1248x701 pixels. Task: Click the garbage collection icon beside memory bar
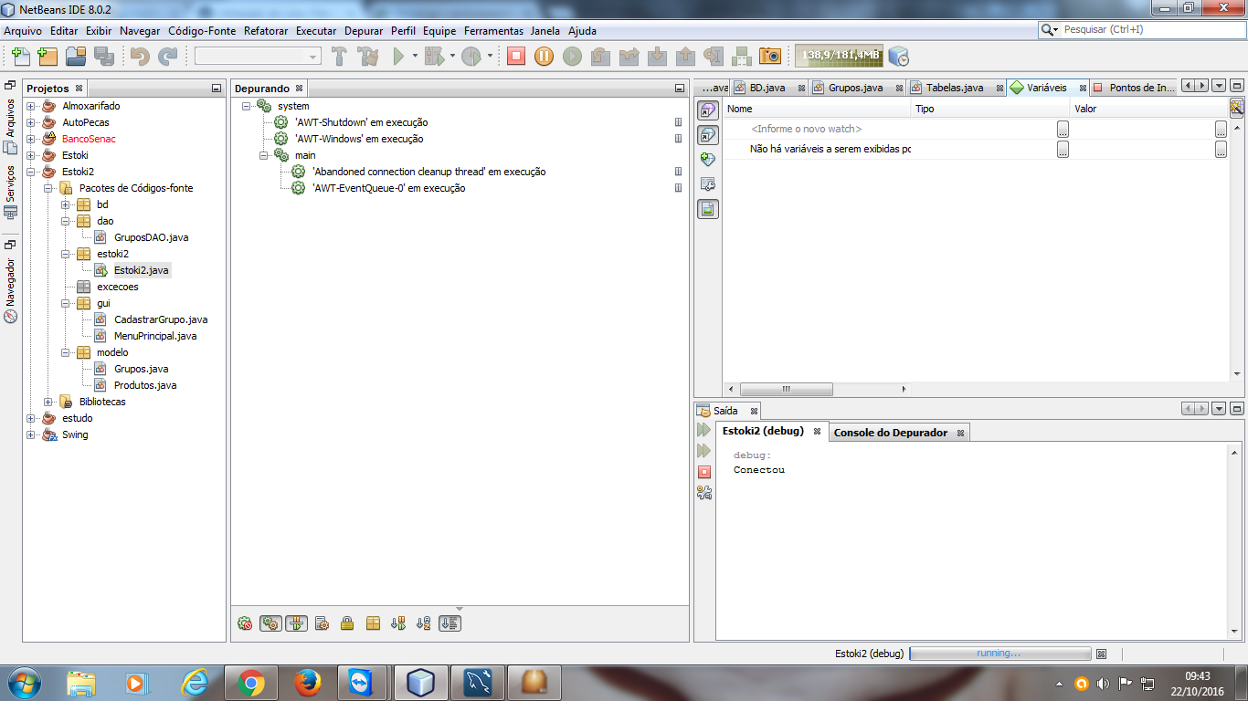coord(898,57)
